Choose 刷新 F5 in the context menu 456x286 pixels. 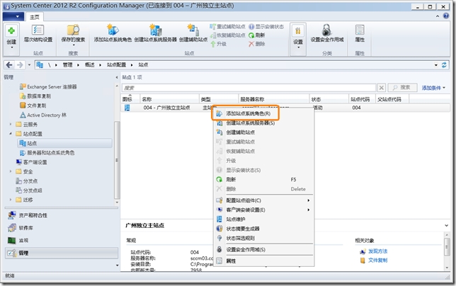coord(264,180)
